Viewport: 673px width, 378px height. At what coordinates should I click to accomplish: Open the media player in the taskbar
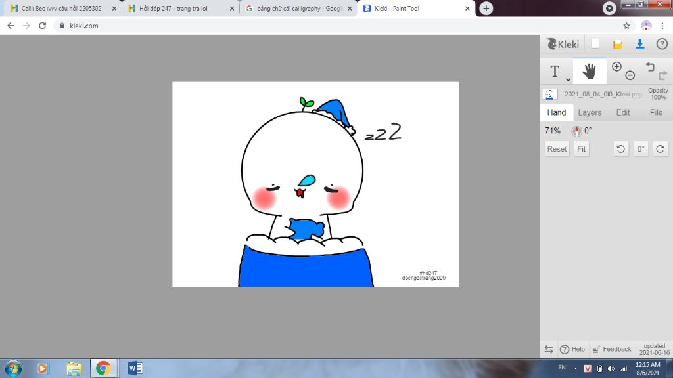tap(43, 368)
